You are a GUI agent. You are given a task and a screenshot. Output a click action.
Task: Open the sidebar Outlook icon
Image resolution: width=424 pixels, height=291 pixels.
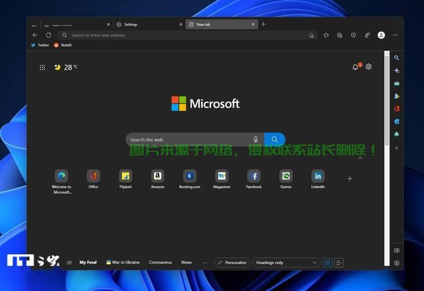tap(397, 122)
